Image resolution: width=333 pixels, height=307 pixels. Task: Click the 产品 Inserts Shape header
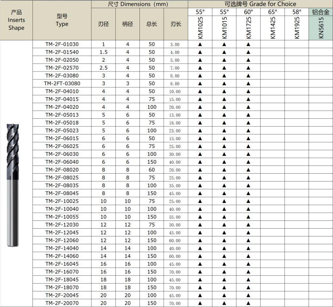pyautogui.click(x=16, y=20)
